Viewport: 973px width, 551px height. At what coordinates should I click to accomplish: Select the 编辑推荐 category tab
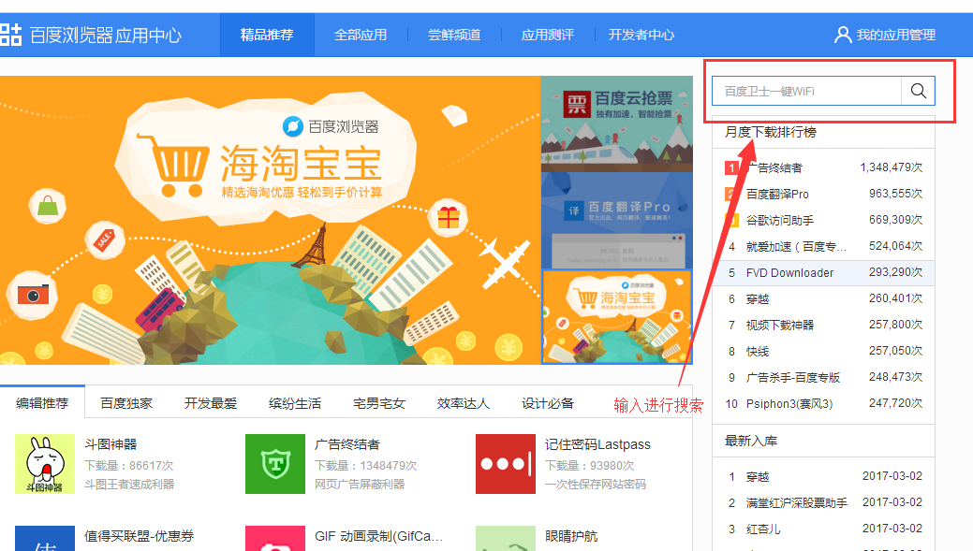[x=42, y=403]
